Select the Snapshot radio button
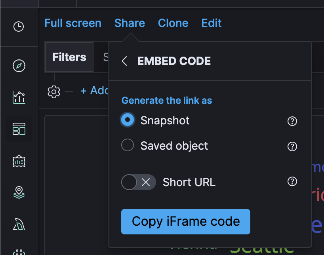 coord(128,120)
